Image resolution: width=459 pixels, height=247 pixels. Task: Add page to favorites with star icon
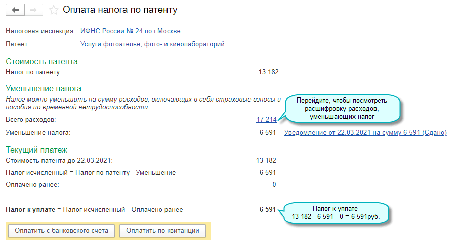click(x=54, y=10)
